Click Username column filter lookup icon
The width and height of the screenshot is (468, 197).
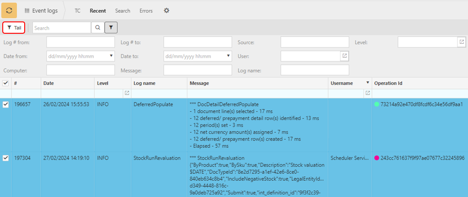pyautogui.click(x=367, y=93)
